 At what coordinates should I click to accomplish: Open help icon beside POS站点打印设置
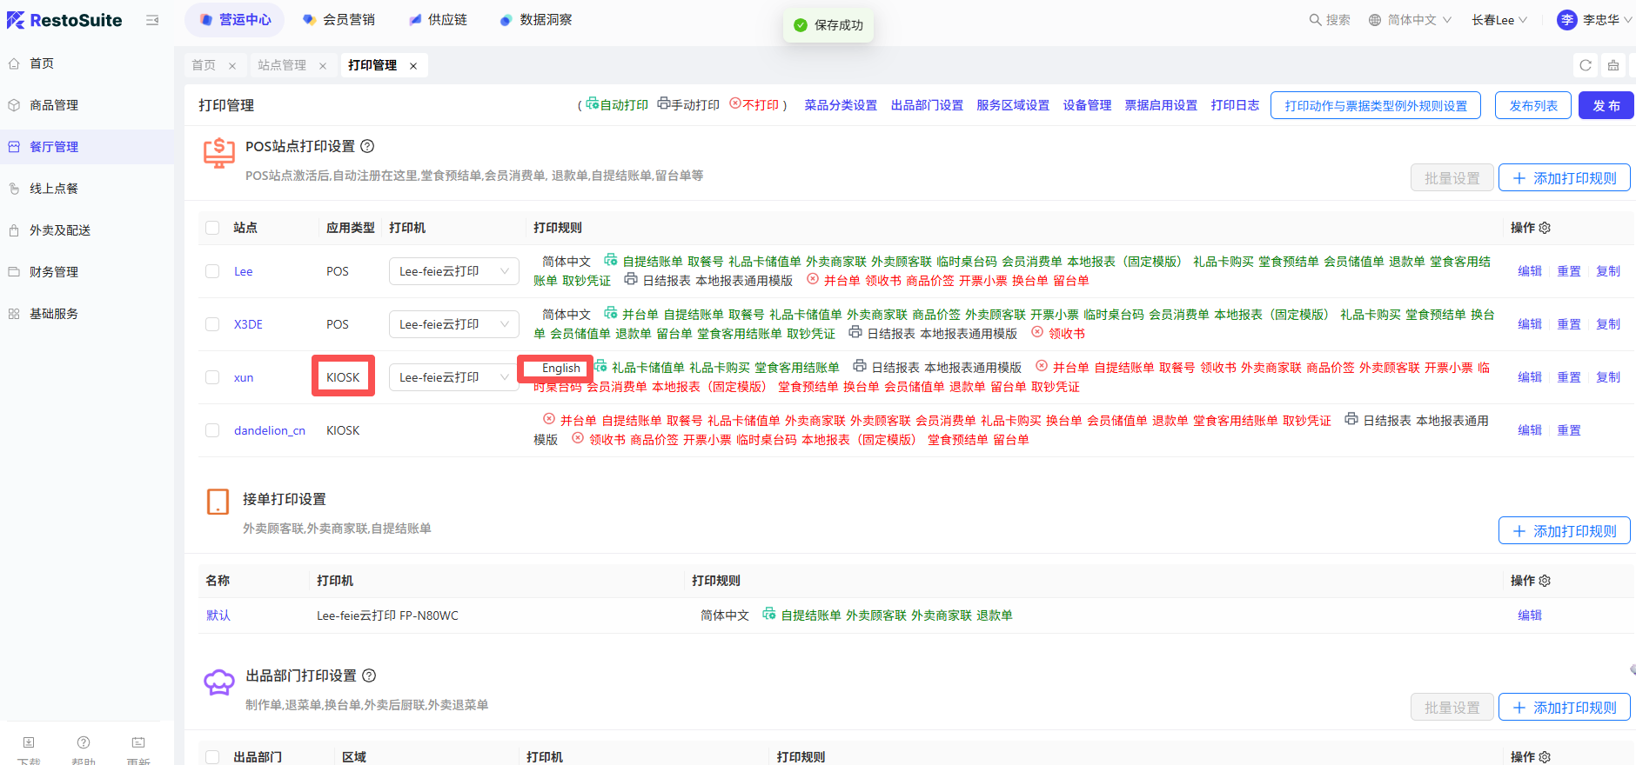pos(367,146)
